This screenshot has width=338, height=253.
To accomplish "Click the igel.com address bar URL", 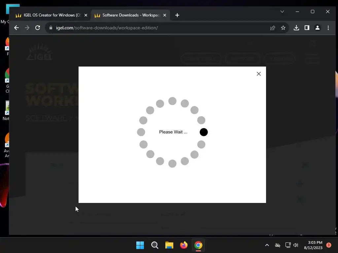I will coord(107,28).
